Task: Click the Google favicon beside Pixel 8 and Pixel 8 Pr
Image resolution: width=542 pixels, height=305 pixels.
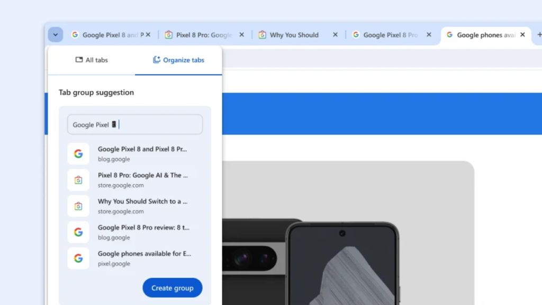Action: 78,154
